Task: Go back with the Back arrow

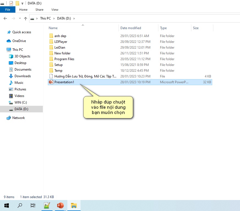Action: [x=5, y=18]
